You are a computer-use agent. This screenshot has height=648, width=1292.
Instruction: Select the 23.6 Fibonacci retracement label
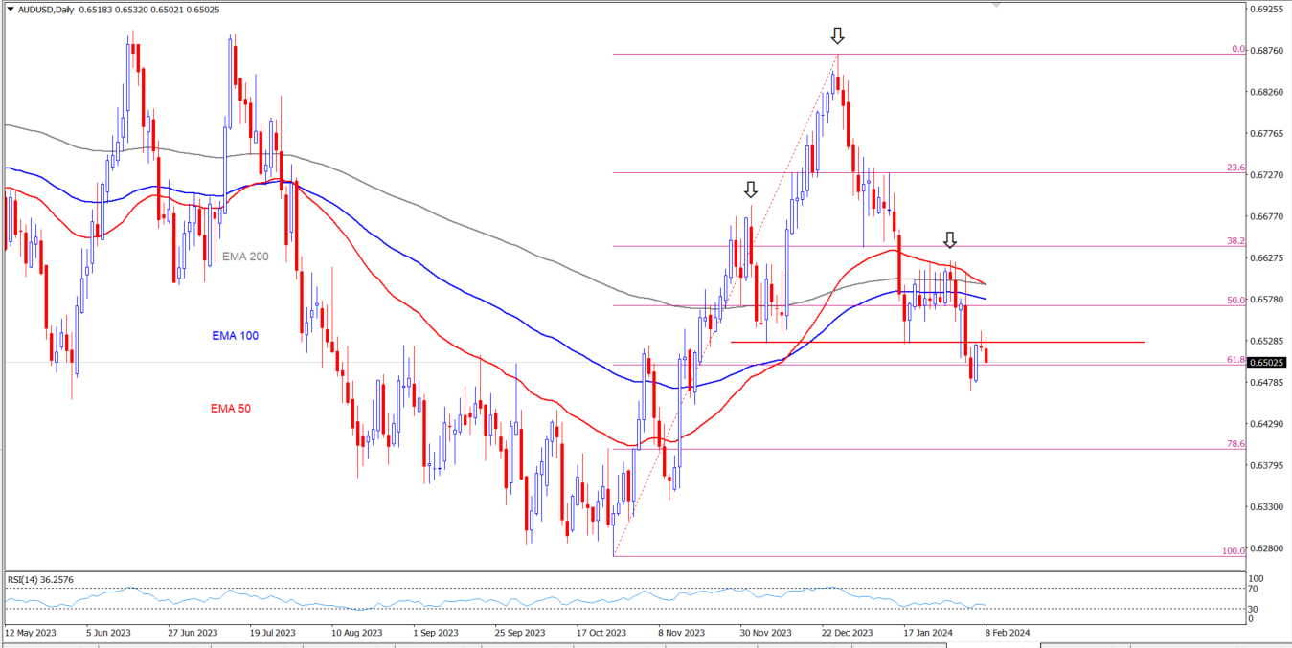coord(1235,168)
